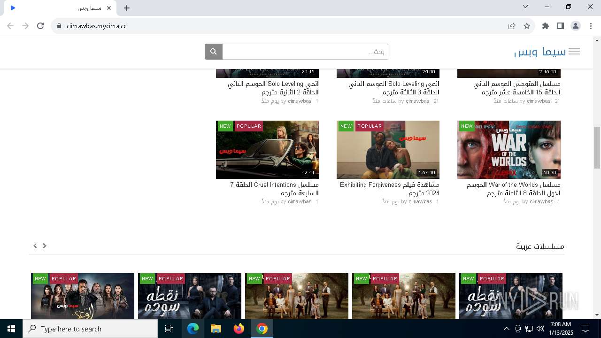The height and width of the screenshot is (338, 601).
Task: Click cimawbas author under Cruel Intentions
Action: point(300,201)
